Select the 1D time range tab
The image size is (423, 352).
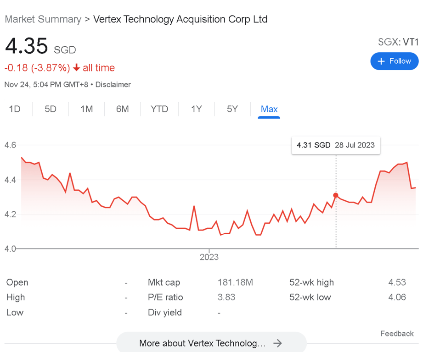(x=15, y=109)
